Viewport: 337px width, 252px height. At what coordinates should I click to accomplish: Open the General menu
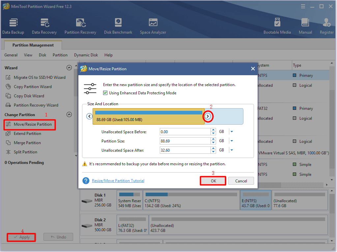click(11, 55)
